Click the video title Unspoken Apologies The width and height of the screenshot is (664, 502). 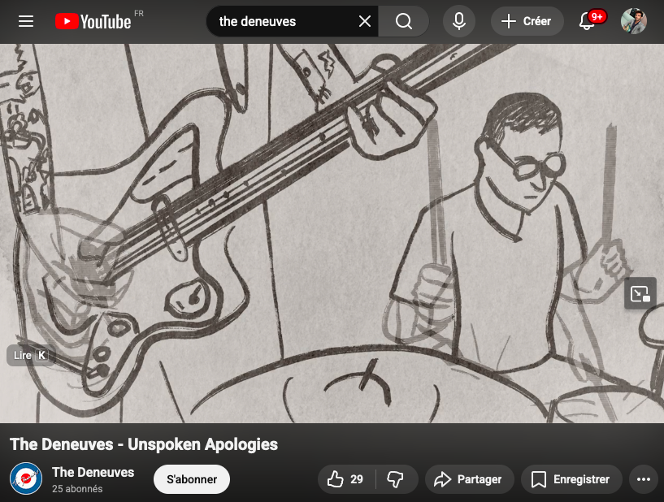click(143, 444)
